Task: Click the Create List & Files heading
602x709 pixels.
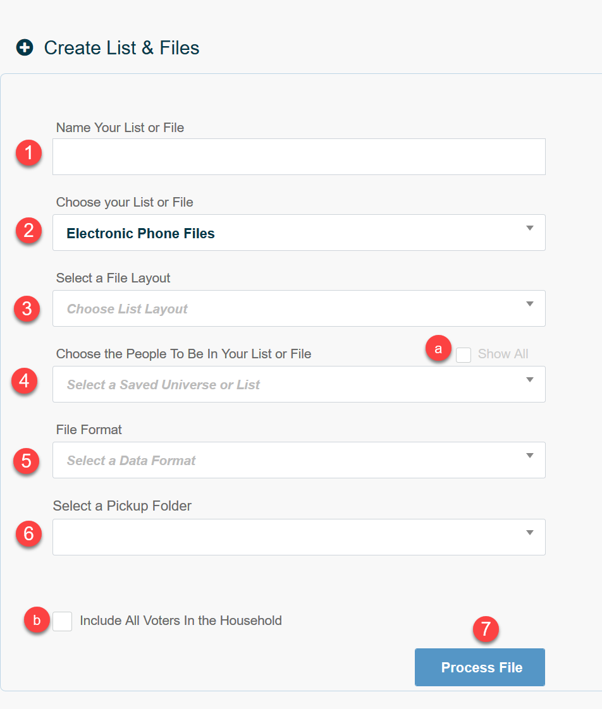Action: (x=121, y=47)
